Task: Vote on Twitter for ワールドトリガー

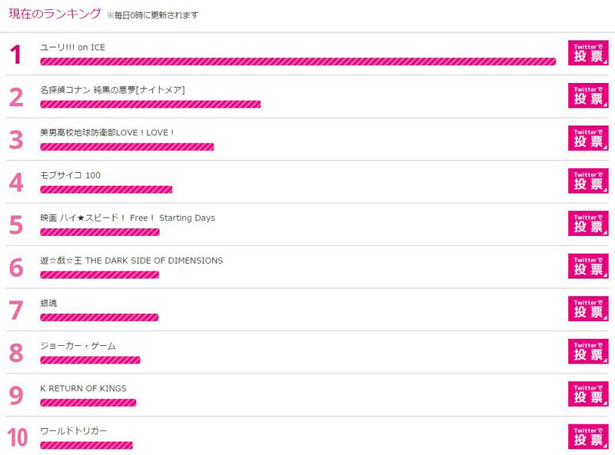Action: [x=588, y=437]
